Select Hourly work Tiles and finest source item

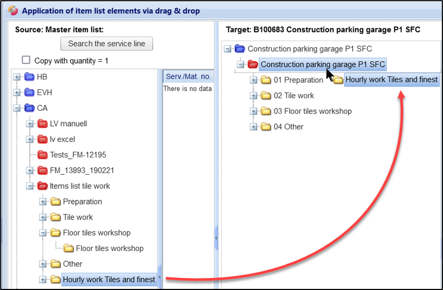point(109,279)
